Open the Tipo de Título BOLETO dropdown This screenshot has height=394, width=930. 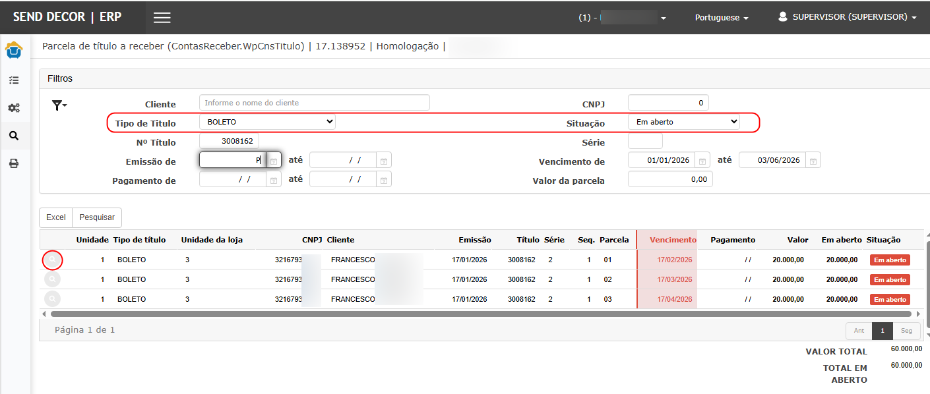click(267, 122)
